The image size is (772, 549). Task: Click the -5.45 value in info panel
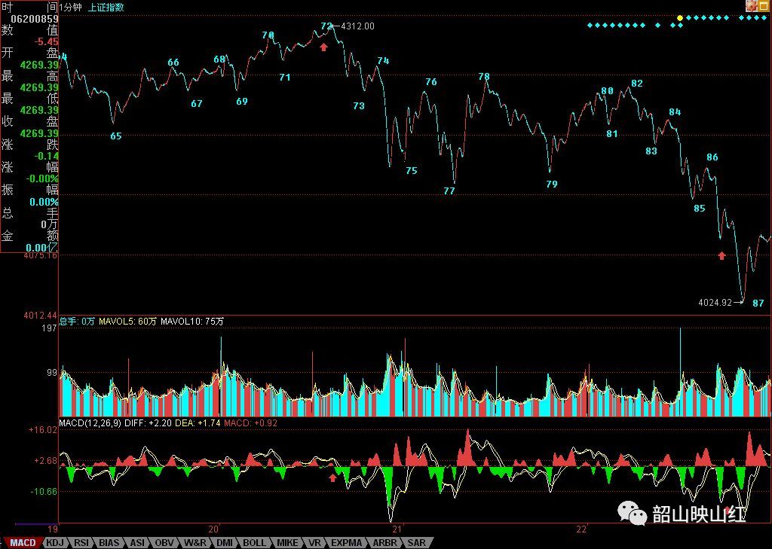point(46,42)
